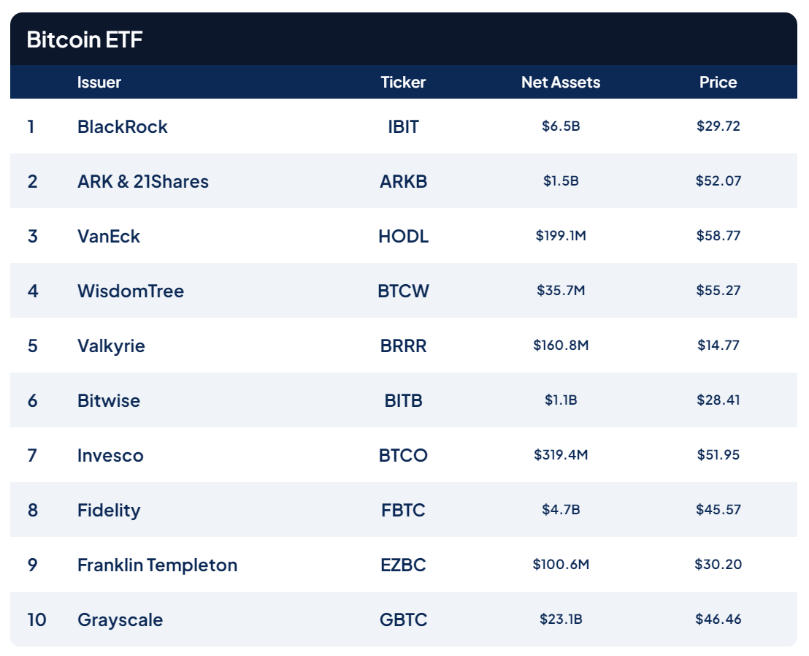Select the ARK & 21Shares issuer
809x656 pixels.
[x=142, y=181]
